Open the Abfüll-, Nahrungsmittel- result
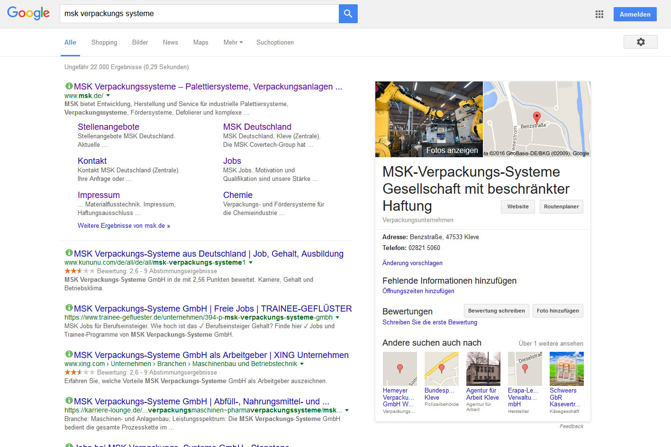 point(201,402)
